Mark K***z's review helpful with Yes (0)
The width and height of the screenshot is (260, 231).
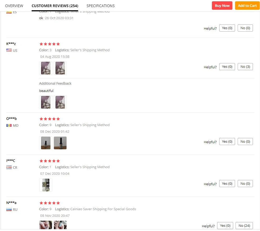tap(227, 67)
